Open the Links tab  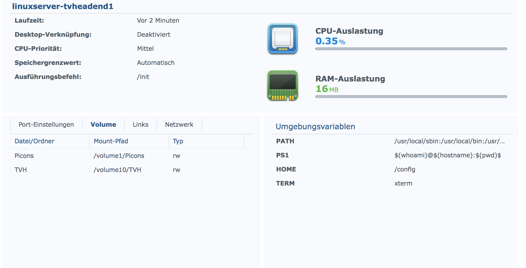point(141,125)
